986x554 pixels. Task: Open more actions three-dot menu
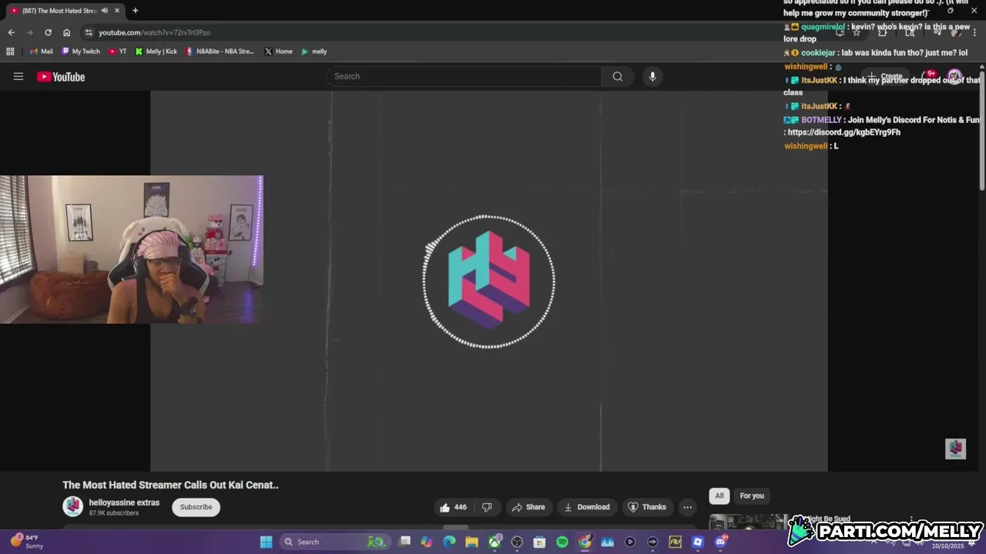(687, 507)
